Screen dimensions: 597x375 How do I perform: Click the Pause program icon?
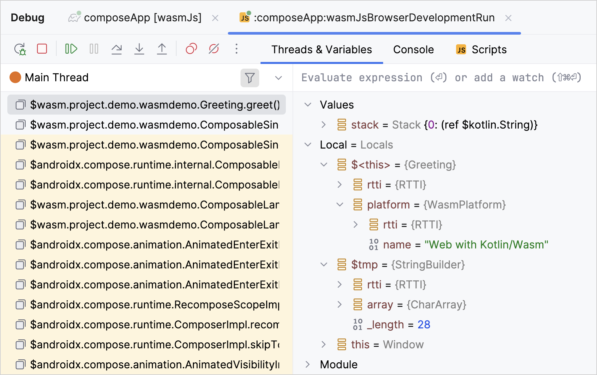(x=94, y=49)
